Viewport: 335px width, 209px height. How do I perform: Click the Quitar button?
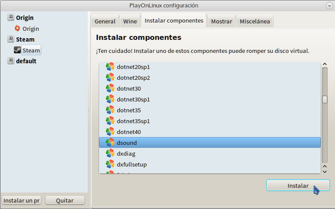(65, 200)
